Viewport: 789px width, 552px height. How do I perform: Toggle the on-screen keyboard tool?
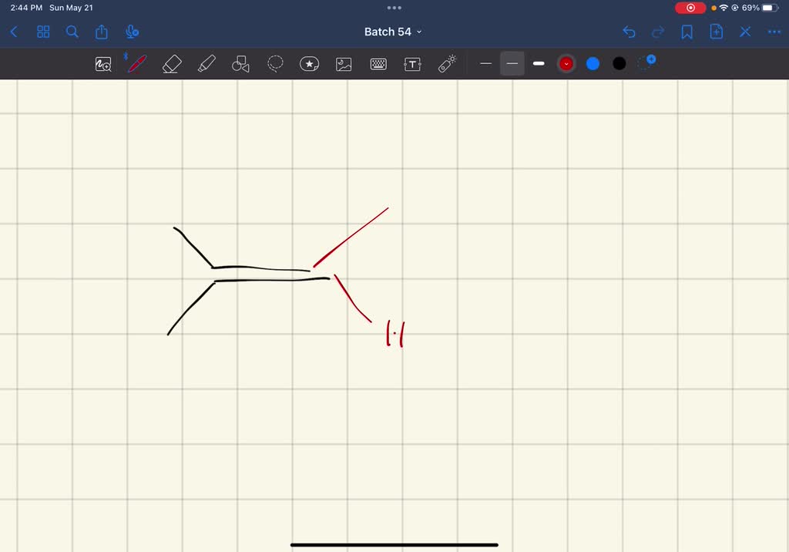pos(378,63)
